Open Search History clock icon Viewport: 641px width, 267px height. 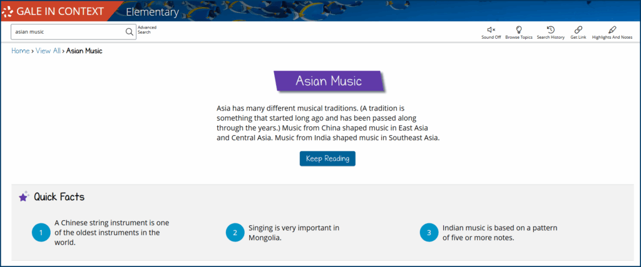tap(551, 30)
